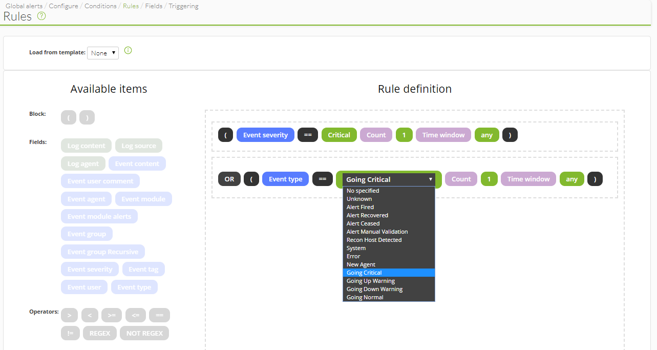
Task: Choose highlighted Going Critical list option
Action: coord(389,273)
